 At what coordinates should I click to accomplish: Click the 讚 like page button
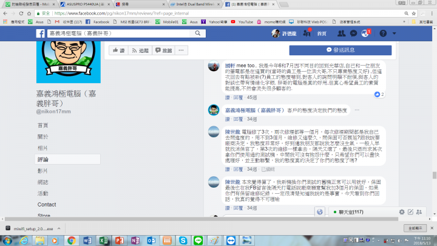tap(119, 50)
